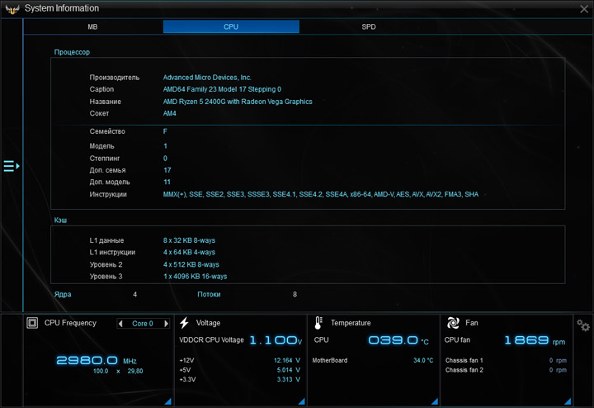594x408 pixels.
Task: Select next core with right arrow
Action: pos(166,324)
